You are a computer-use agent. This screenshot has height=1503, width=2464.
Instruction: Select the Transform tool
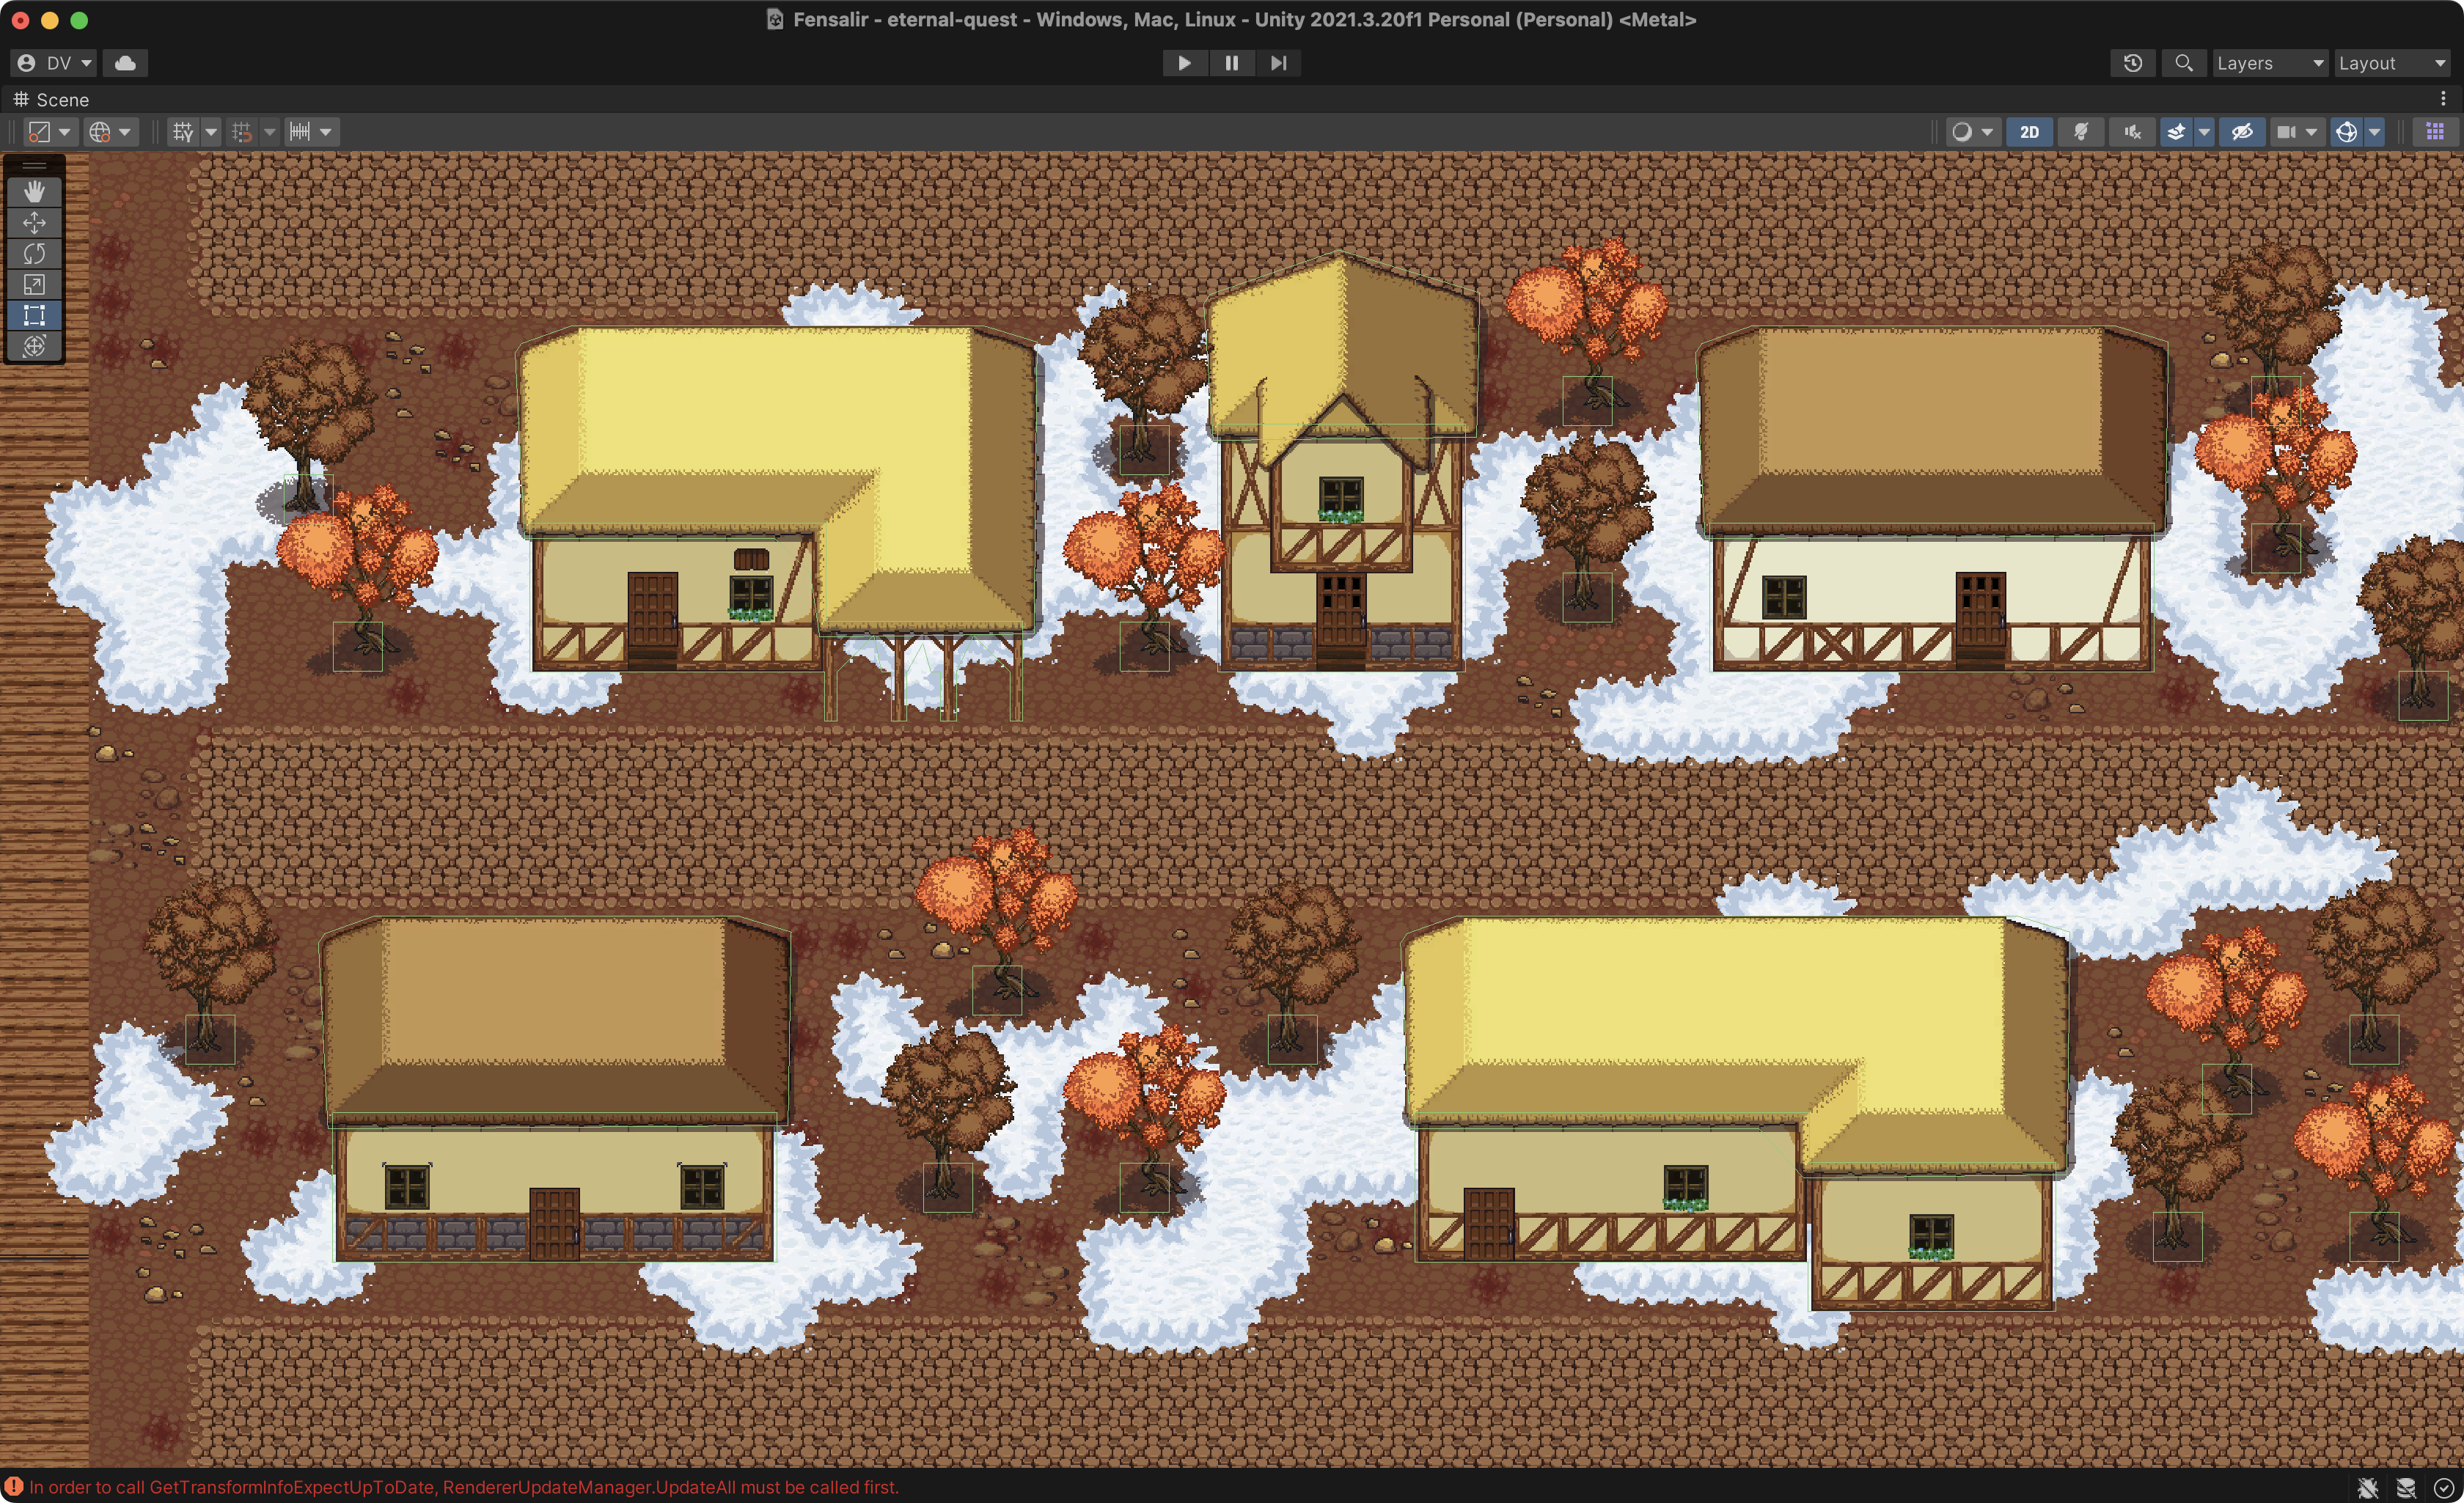coord(34,346)
